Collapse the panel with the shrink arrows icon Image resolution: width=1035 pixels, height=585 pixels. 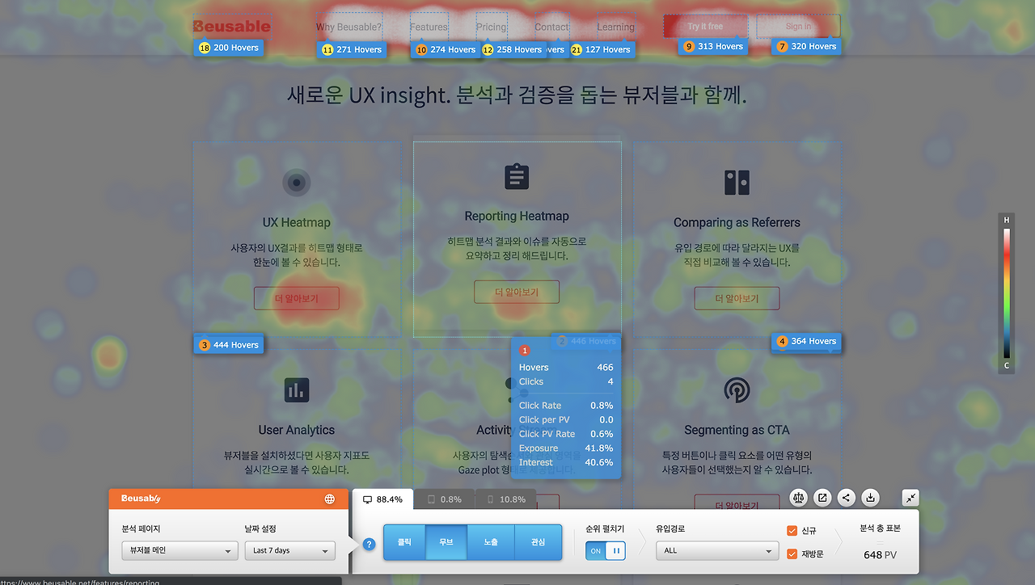point(910,498)
